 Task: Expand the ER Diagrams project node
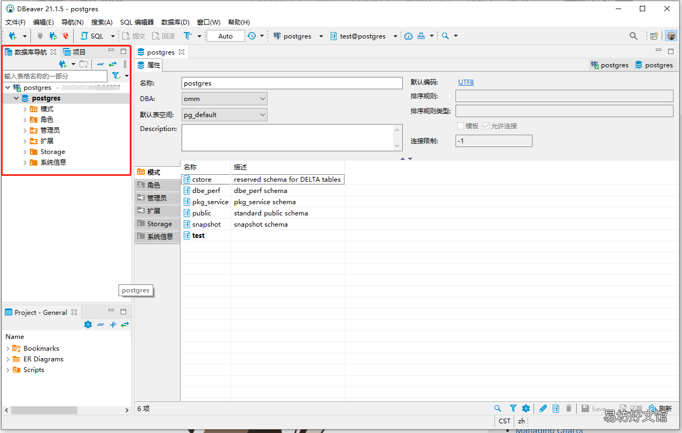coord(7,359)
